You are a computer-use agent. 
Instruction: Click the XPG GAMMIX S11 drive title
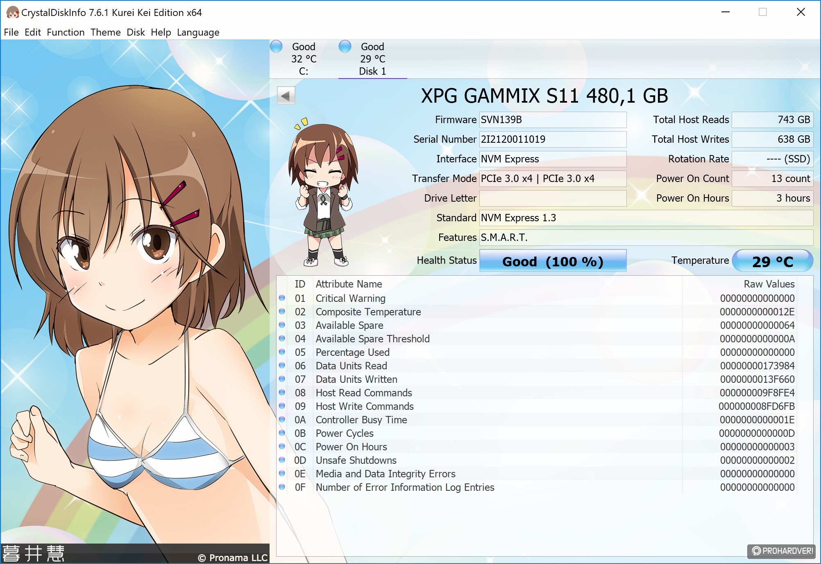coord(544,96)
